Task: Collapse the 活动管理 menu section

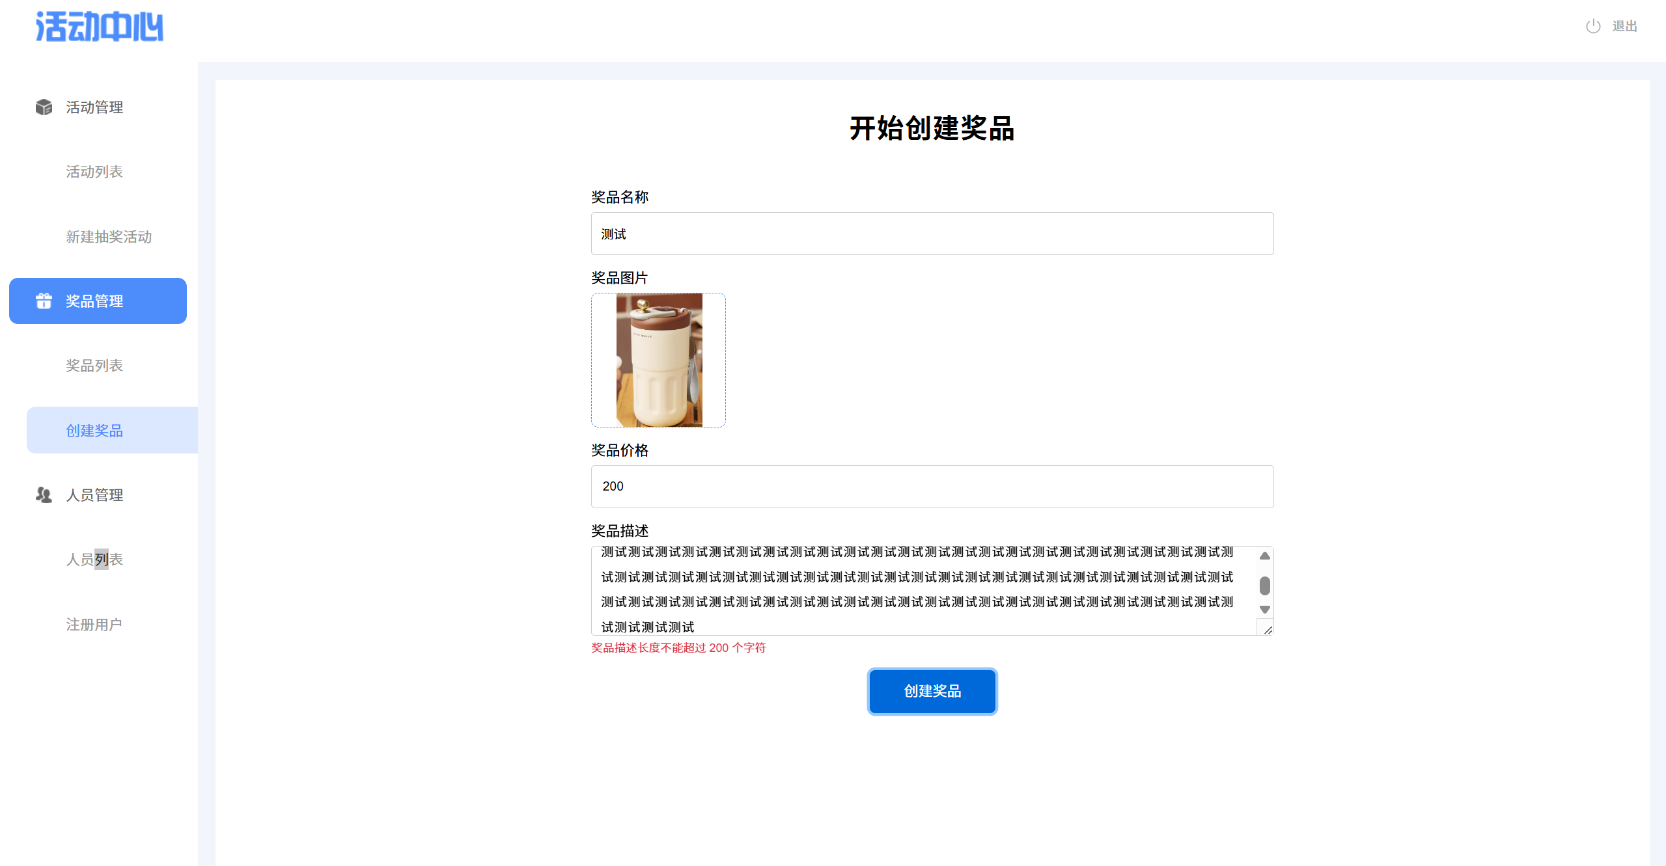Action: click(94, 107)
